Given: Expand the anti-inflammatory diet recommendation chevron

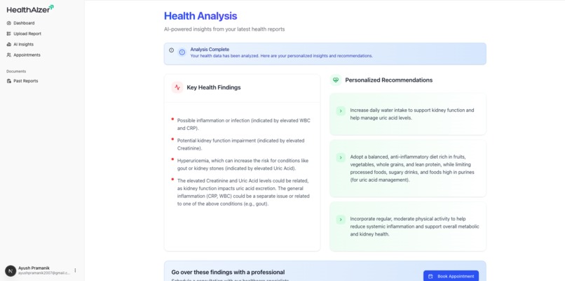Looking at the screenshot, I should pyautogui.click(x=341, y=158).
